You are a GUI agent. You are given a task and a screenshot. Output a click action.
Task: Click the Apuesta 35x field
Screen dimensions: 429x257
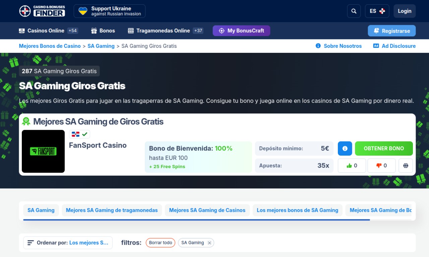(x=294, y=166)
